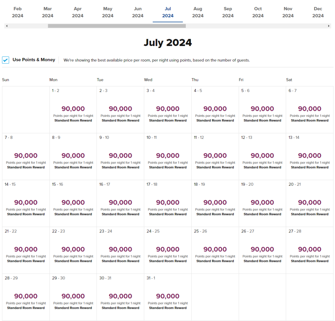Switch to Aug 2024 tab

tap(198, 12)
